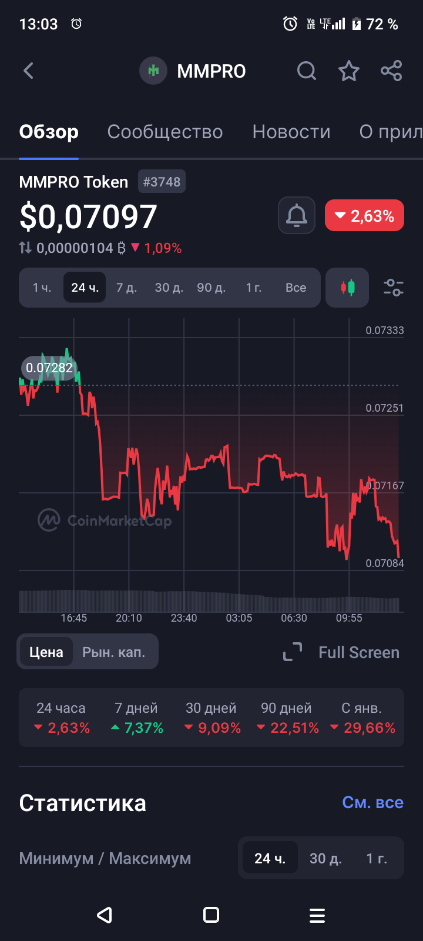This screenshot has height=941, width=423.
Task: Switch to the Новости tab
Action: 291,132
